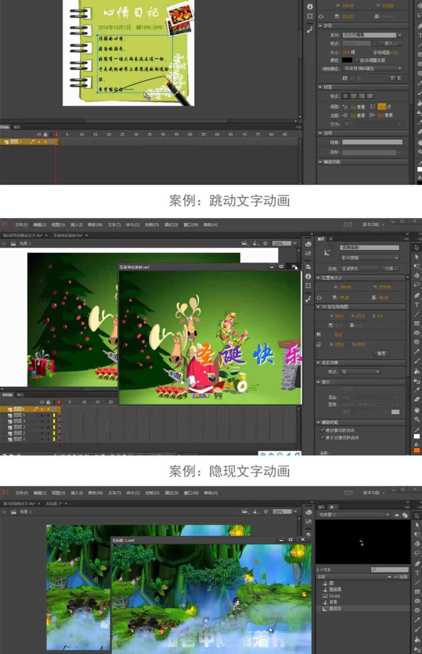
Task: Click the center-align paragraph format icon in diary window
Action: click(x=354, y=96)
